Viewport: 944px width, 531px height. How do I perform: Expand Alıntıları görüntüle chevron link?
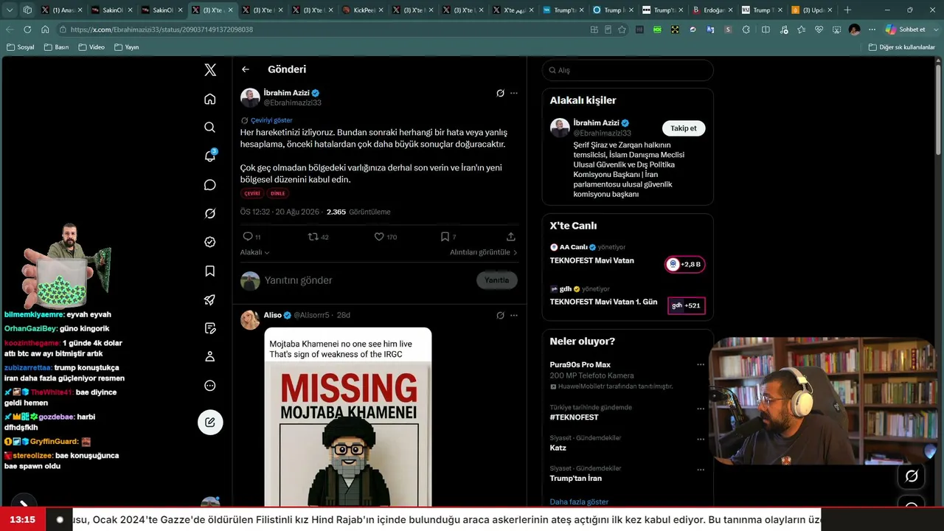484,252
